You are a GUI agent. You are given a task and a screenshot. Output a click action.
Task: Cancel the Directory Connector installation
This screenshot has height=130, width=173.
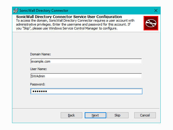pyautogui.click(x=145, y=115)
